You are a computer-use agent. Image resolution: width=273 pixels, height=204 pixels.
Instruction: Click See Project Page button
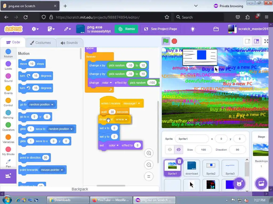tap(160, 29)
